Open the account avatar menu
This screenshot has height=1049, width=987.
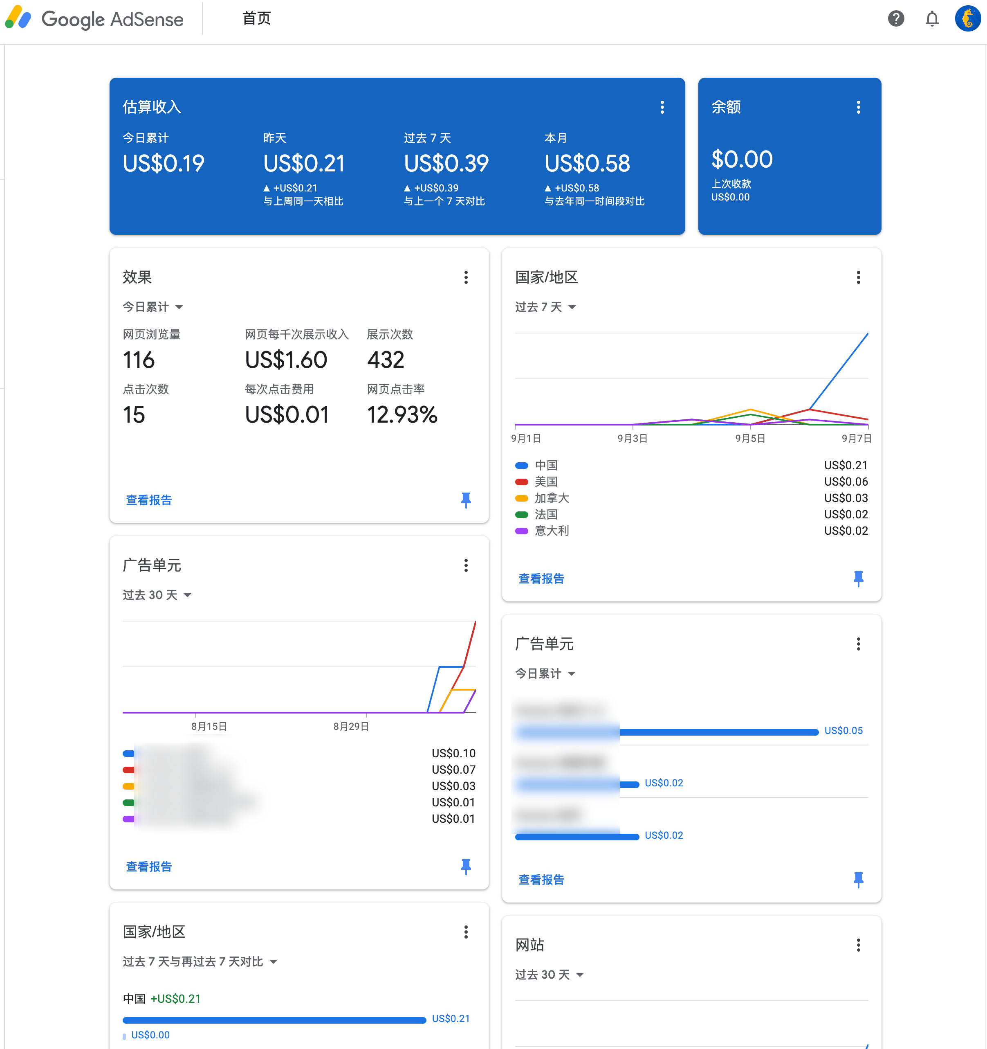967,19
